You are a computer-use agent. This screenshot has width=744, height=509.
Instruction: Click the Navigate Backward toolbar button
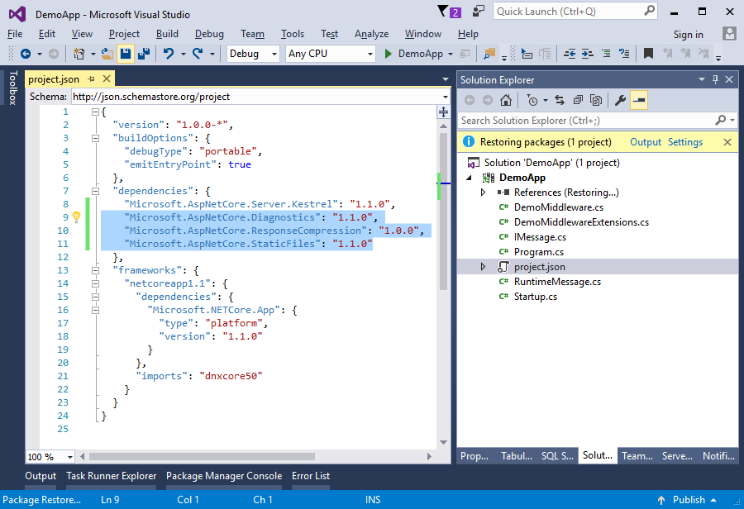(x=26, y=54)
